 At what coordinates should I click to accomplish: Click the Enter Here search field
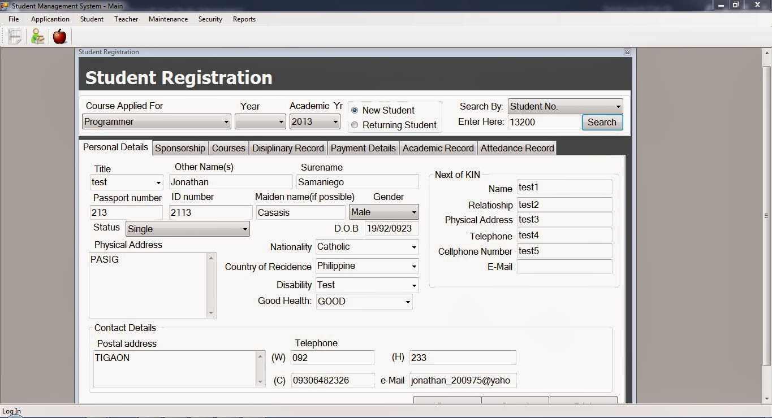543,122
